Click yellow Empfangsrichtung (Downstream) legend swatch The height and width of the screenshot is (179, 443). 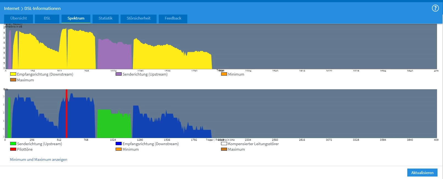tap(13, 74)
